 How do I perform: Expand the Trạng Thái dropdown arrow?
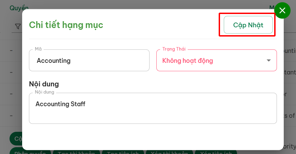coord(268,60)
